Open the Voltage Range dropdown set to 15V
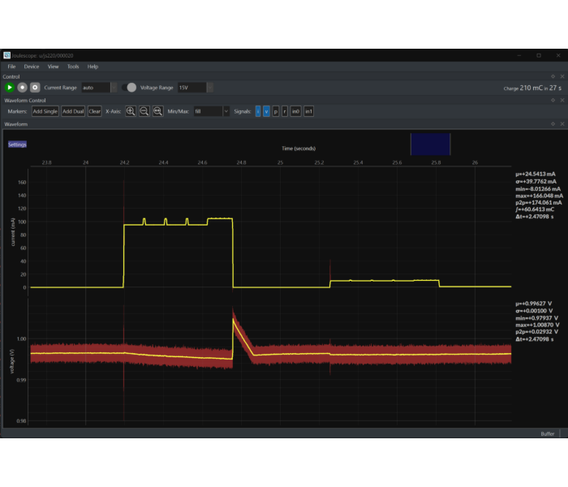The width and height of the screenshot is (568, 487). click(x=196, y=88)
